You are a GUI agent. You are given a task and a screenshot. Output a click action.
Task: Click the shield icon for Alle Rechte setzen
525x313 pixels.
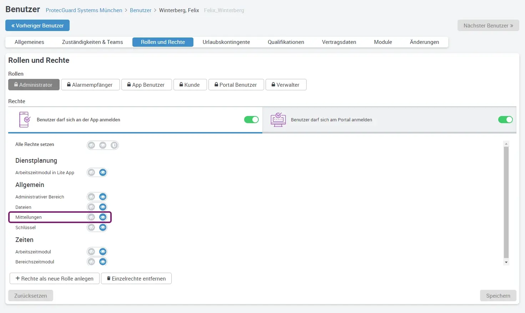pyautogui.click(x=114, y=145)
